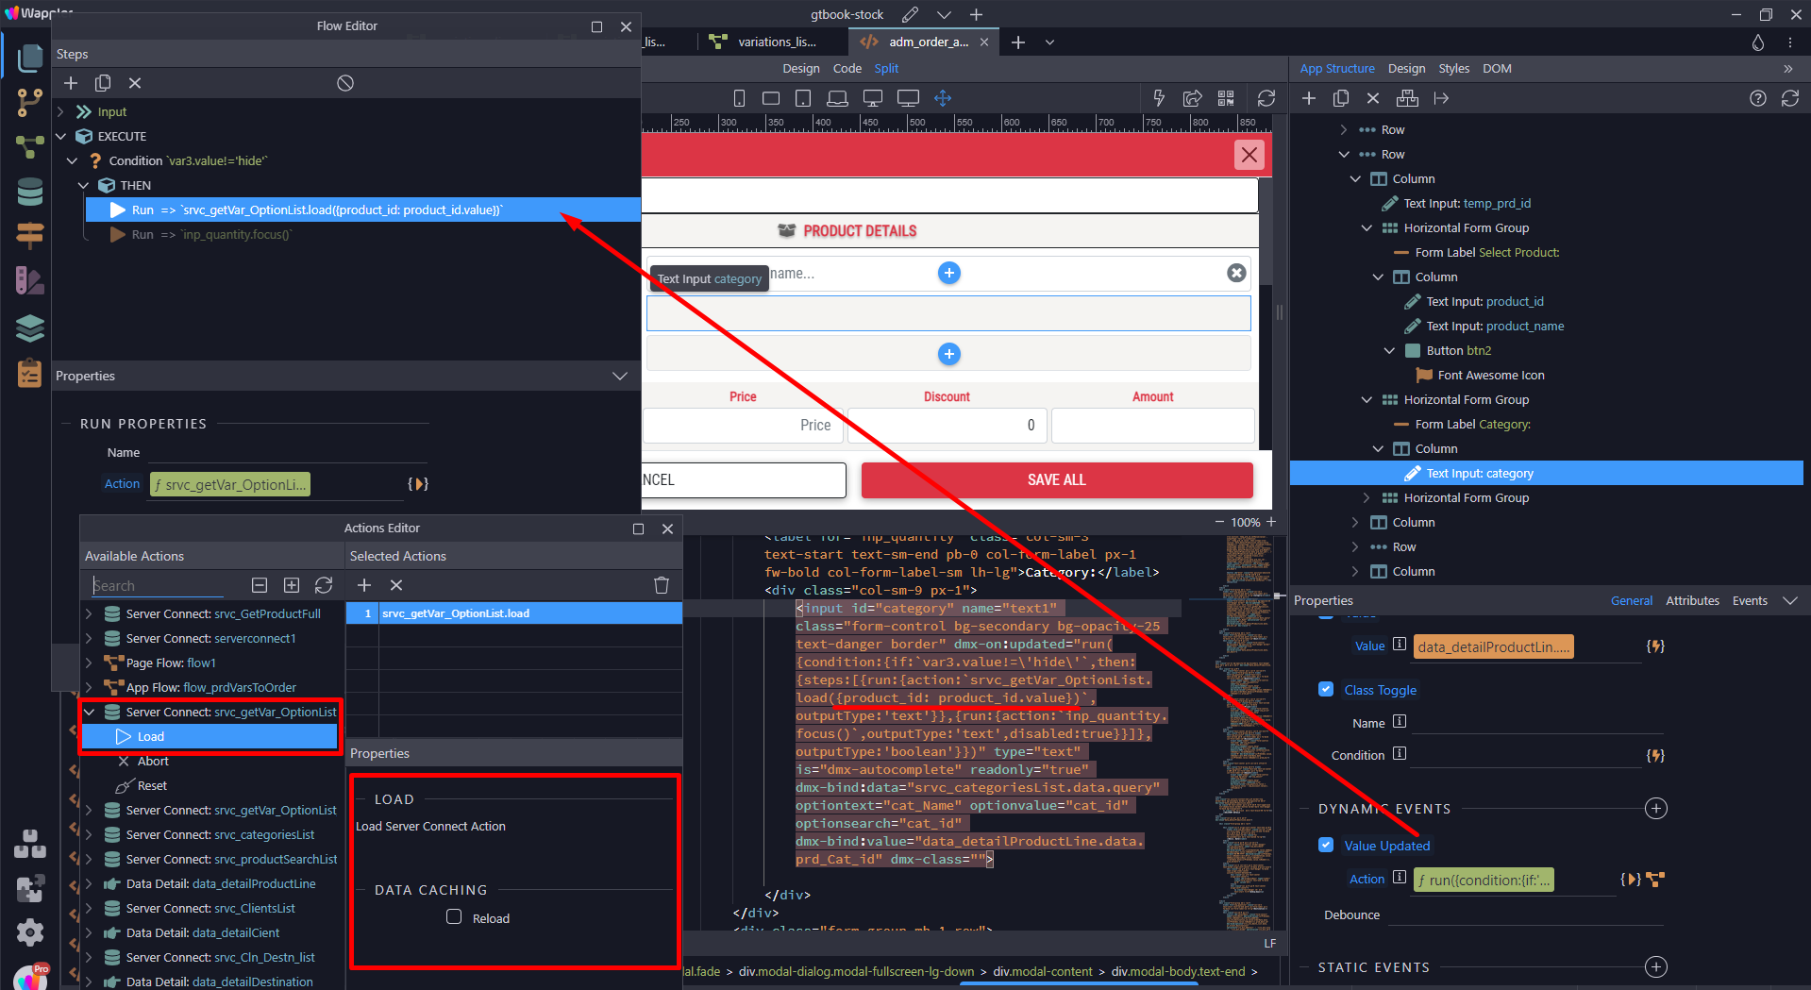Expand the Column node below Horizontal Form Group

(x=1355, y=522)
